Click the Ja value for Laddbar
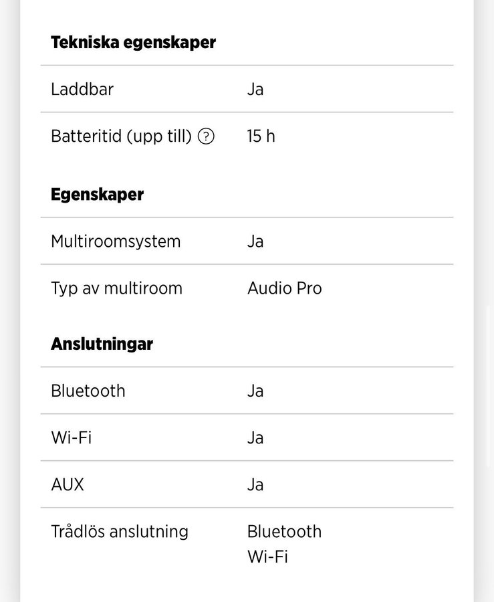494x602 pixels. pyautogui.click(x=255, y=89)
